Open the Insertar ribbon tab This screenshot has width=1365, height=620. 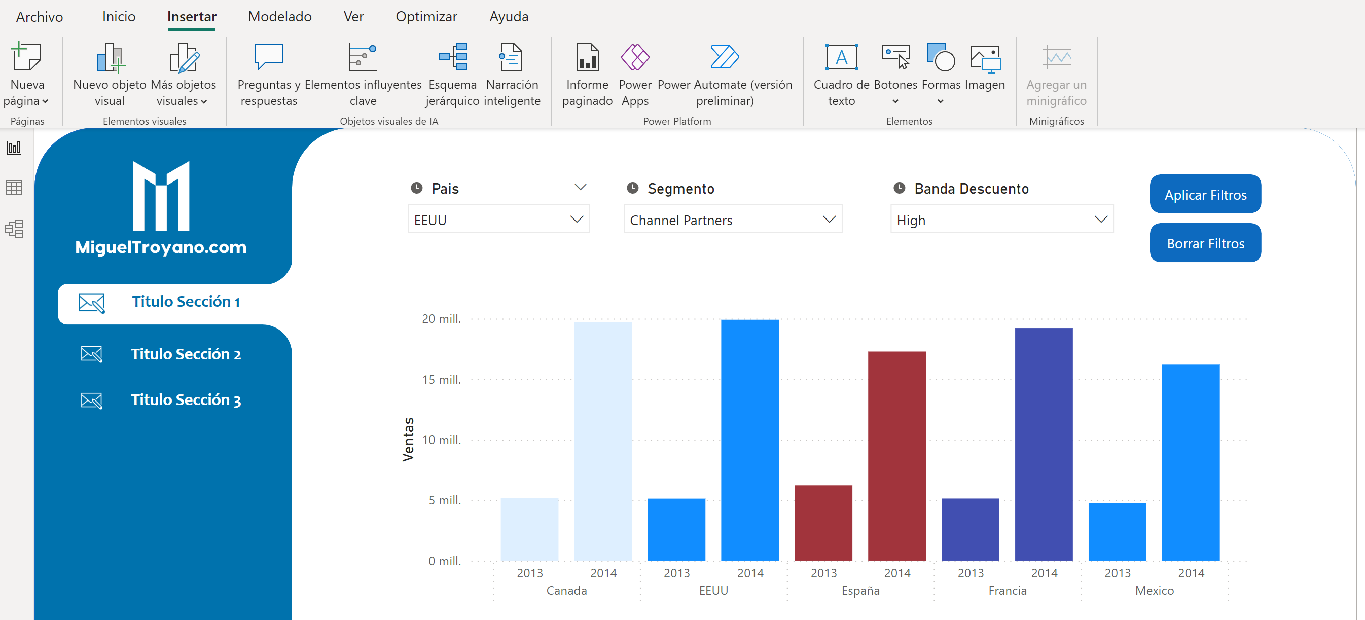click(x=191, y=16)
